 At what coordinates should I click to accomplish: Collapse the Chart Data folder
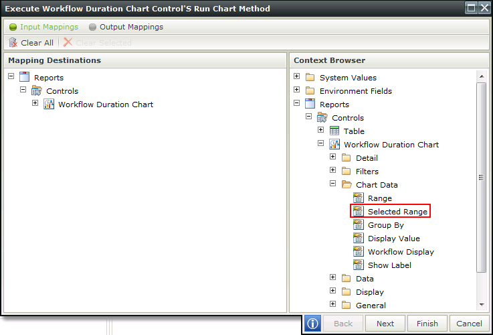(332, 183)
